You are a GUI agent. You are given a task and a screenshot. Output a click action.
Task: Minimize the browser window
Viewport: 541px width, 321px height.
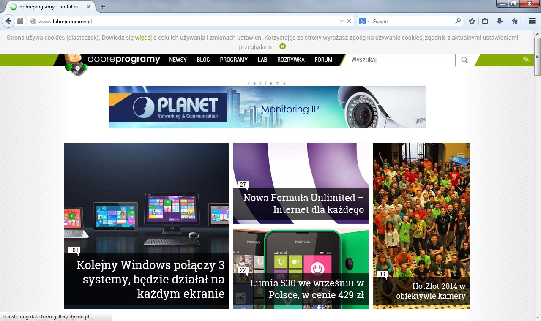502,3
